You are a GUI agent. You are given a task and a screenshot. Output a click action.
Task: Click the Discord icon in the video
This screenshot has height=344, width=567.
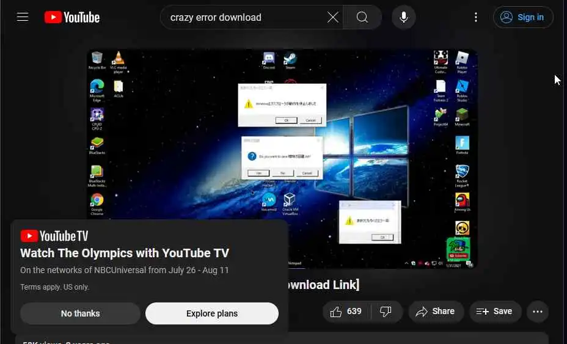pos(269,60)
